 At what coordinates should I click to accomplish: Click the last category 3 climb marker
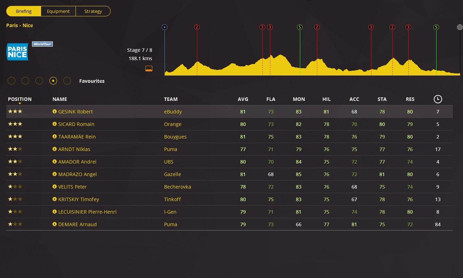(x=408, y=27)
